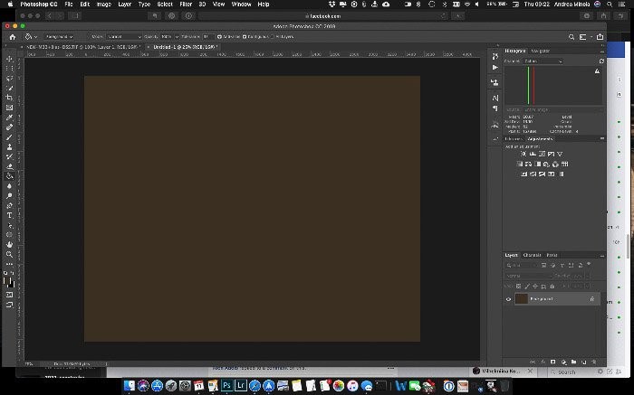Click the Share icon in Photoshop
The height and width of the screenshot is (395, 634).
[x=600, y=37]
